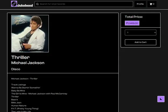
Task: Click the Total Price heading
Action: click(x=134, y=17)
